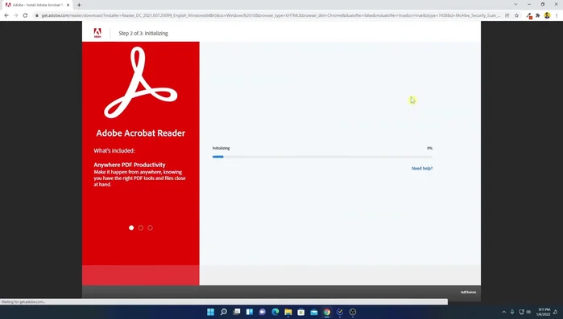The height and width of the screenshot is (319, 563).
Task: Select the Adobe - Install Adobe Acrobat tab
Action: tap(36, 5)
